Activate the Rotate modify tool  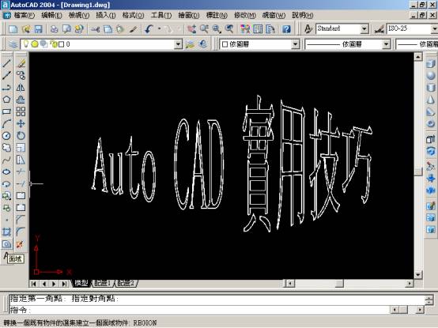(21, 136)
